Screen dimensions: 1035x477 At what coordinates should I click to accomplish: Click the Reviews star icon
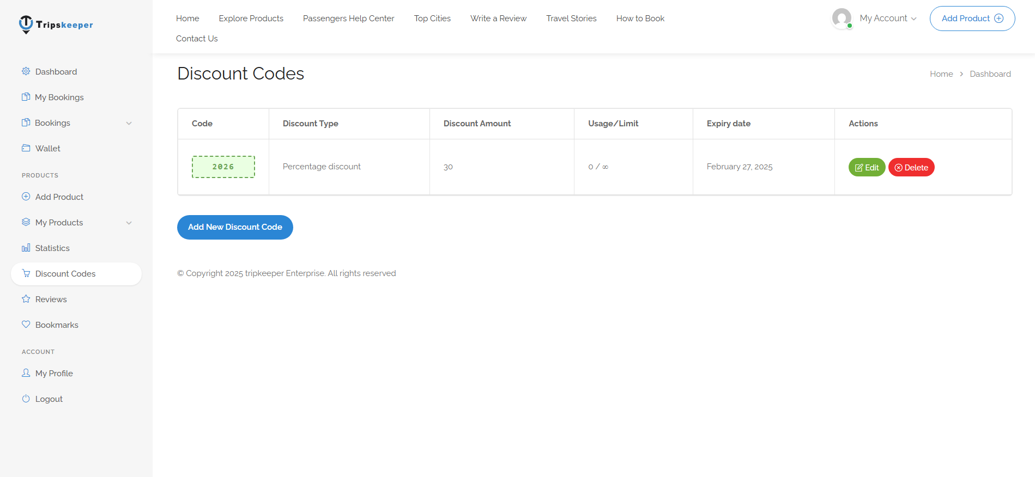pyautogui.click(x=26, y=299)
